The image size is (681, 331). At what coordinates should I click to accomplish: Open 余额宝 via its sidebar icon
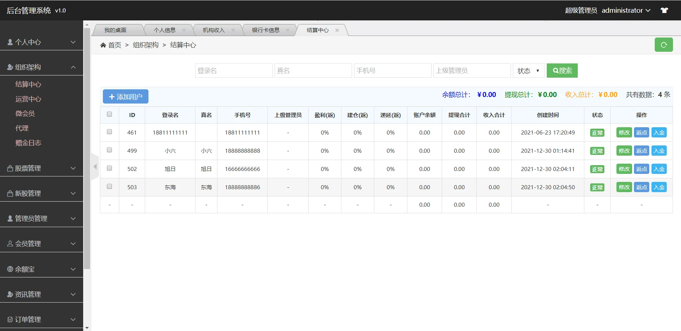[9, 269]
